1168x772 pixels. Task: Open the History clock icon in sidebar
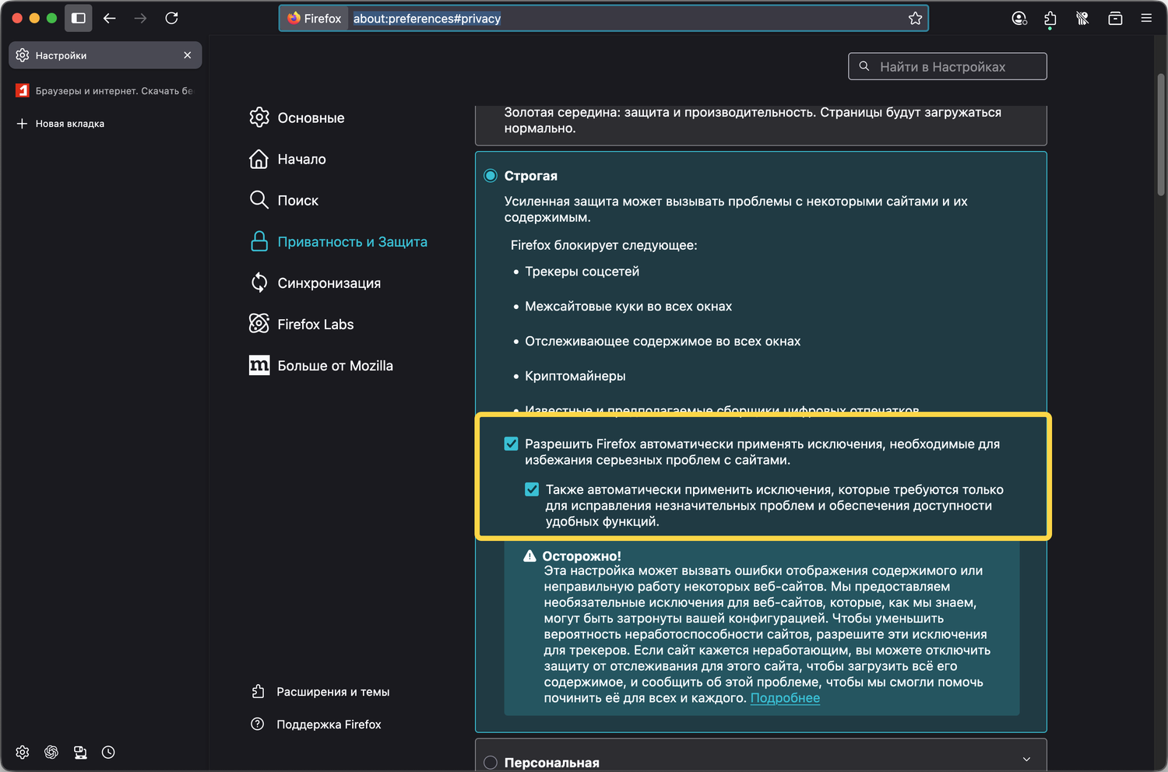[108, 752]
